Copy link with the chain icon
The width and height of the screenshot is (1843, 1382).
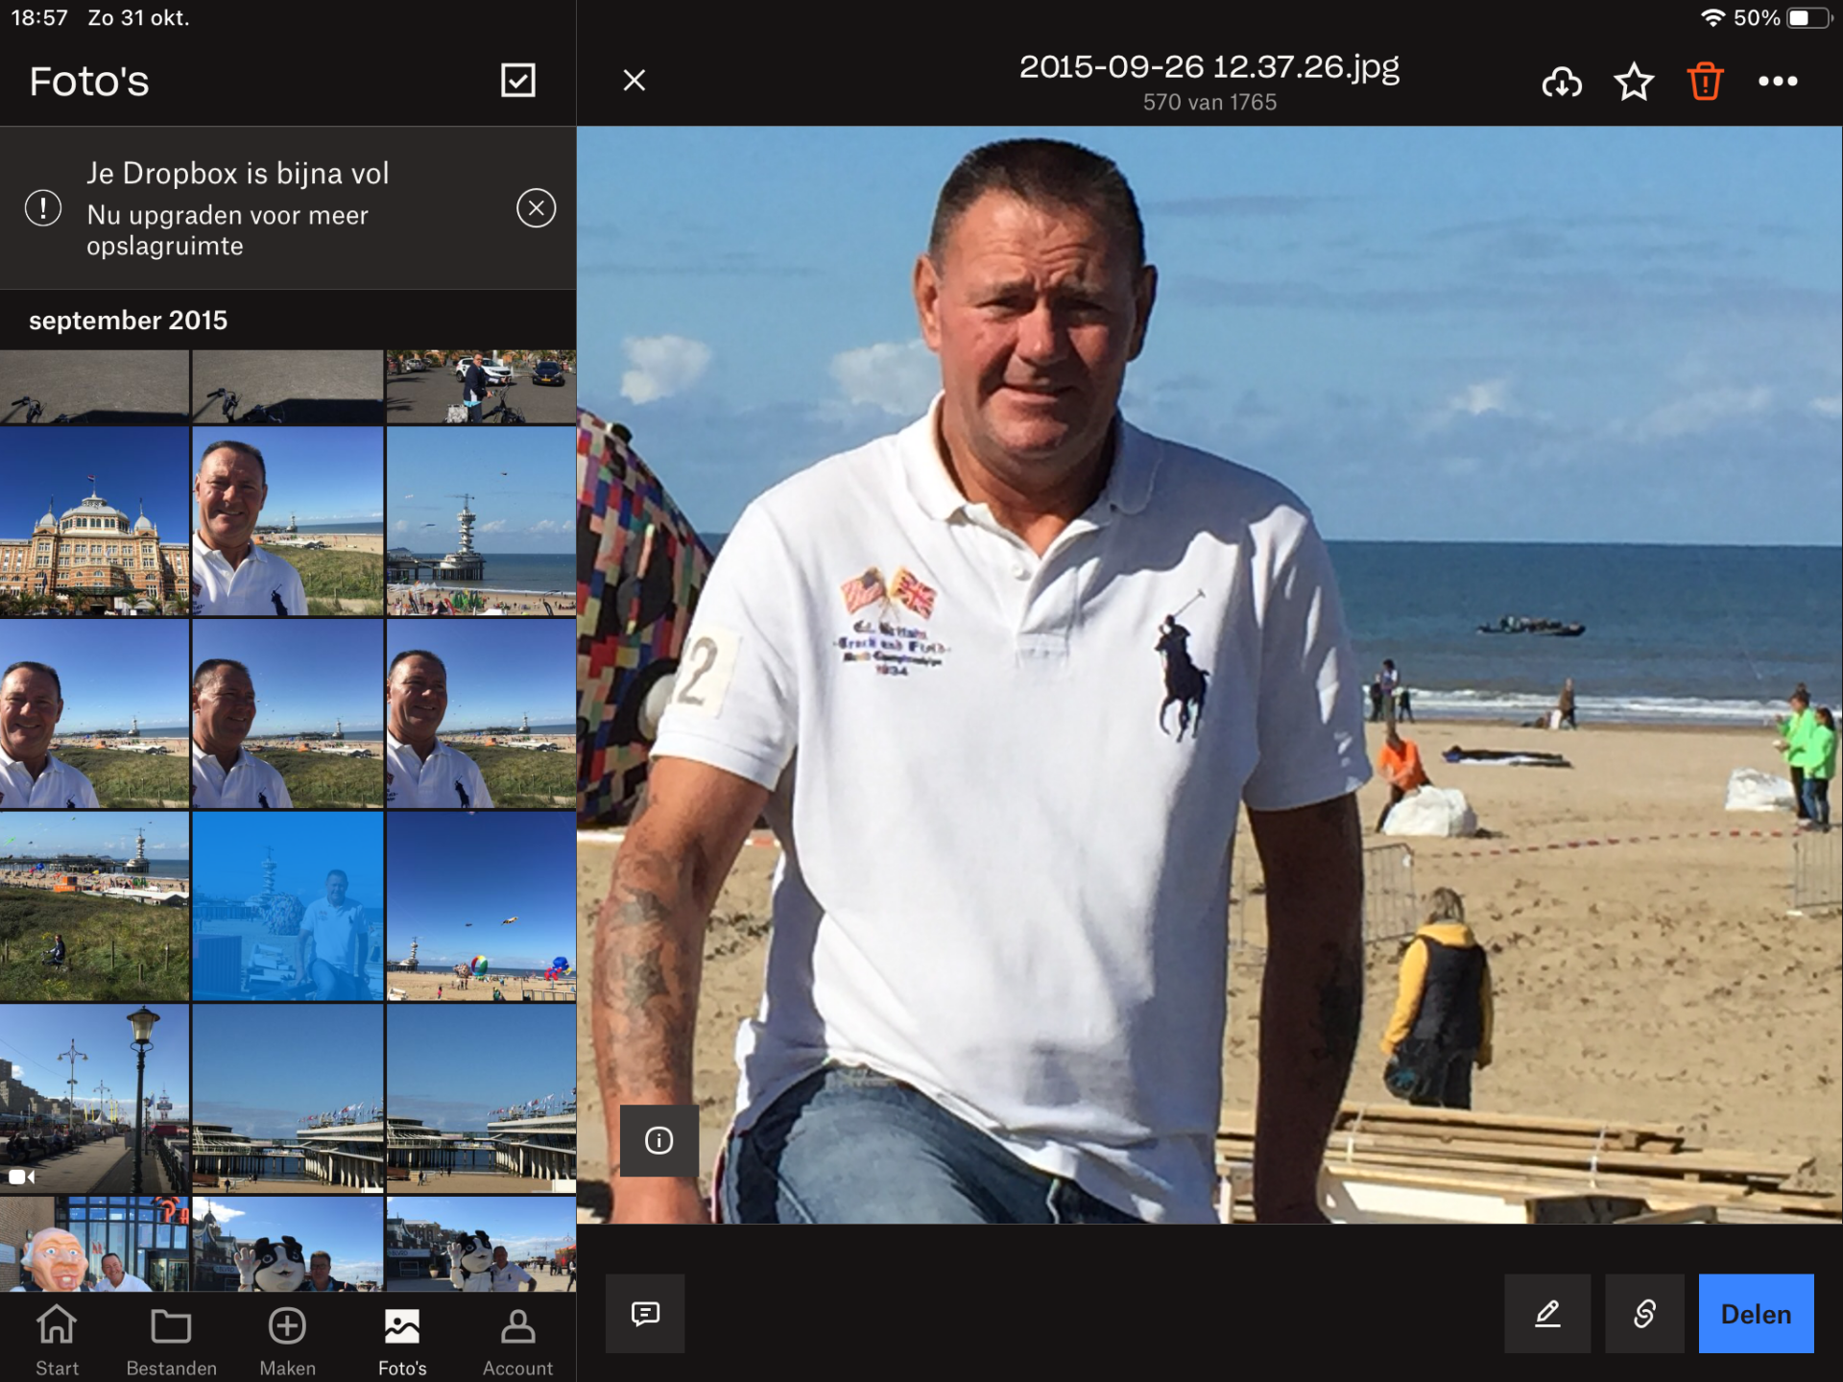pos(1643,1313)
